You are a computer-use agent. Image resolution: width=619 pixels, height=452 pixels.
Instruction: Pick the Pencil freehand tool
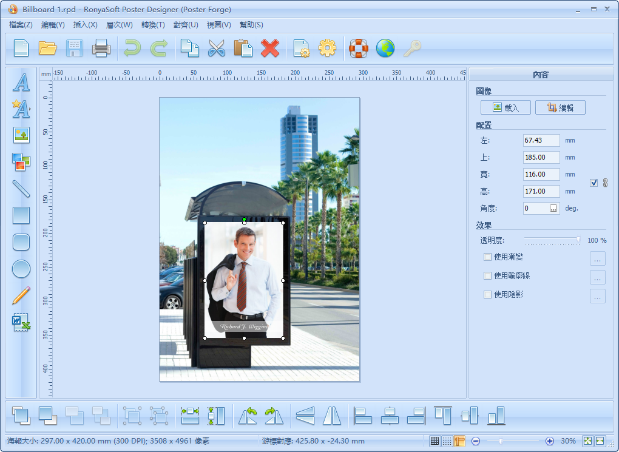pos(21,295)
